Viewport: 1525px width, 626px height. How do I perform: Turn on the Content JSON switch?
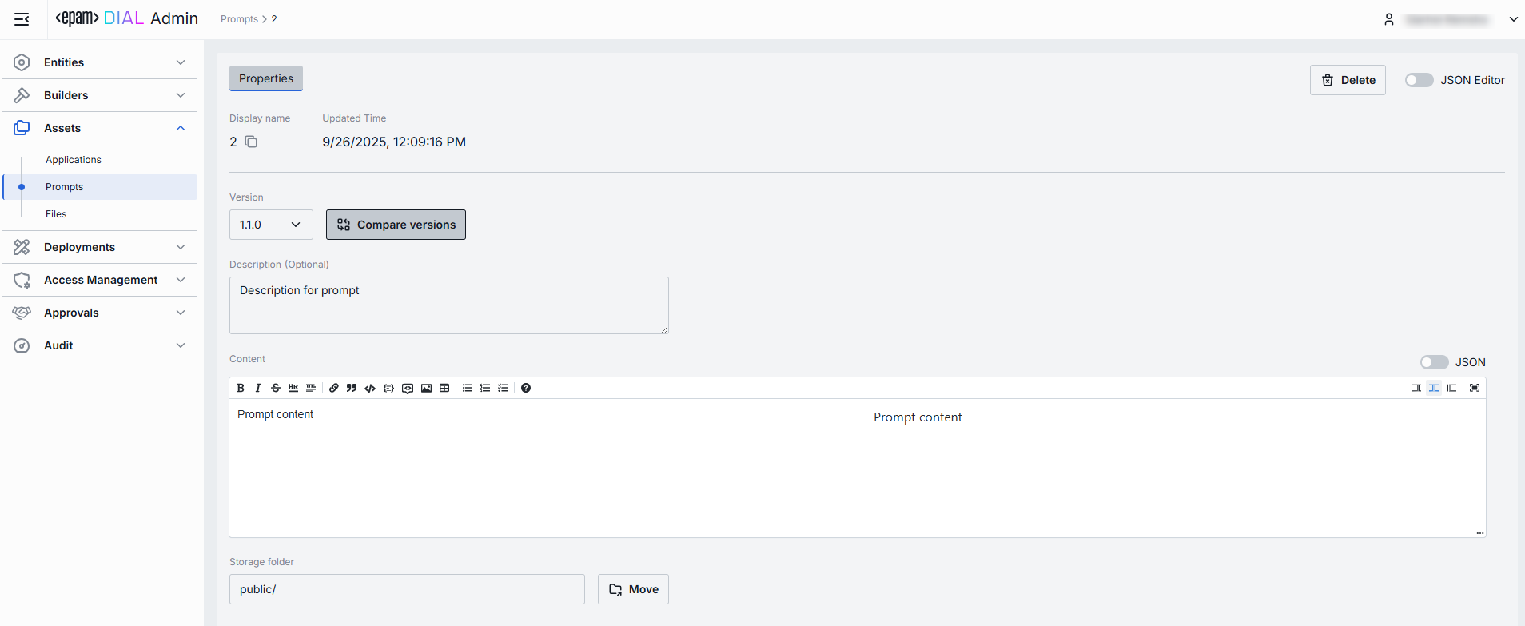tap(1434, 362)
